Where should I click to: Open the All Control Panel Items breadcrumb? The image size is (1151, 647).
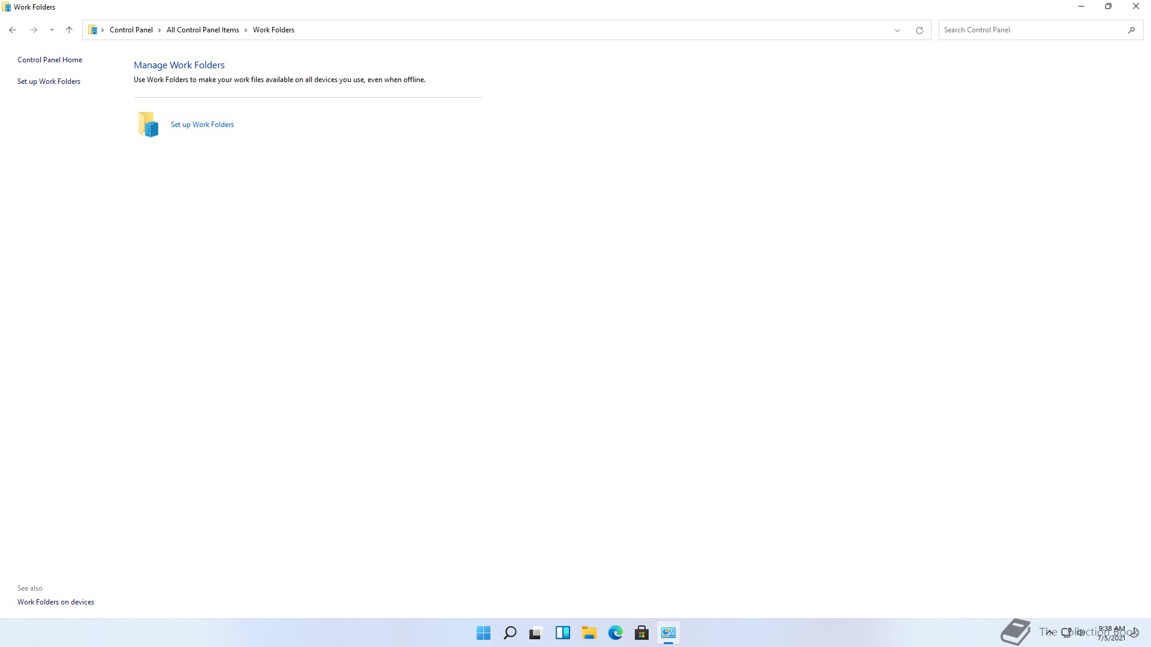pos(203,30)
